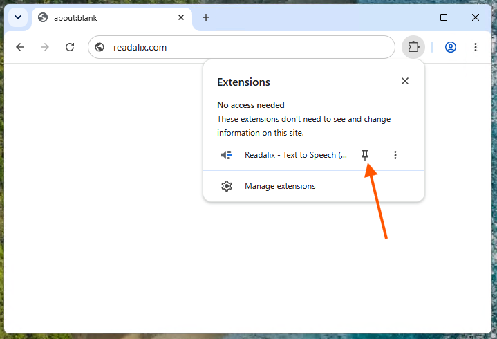Click the 'Extensions' popup title
Screen dimensions: 497x339
[243, 82]
